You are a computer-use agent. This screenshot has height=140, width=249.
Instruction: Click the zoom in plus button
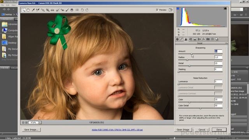pyautogui.click(x=26, y=122)
